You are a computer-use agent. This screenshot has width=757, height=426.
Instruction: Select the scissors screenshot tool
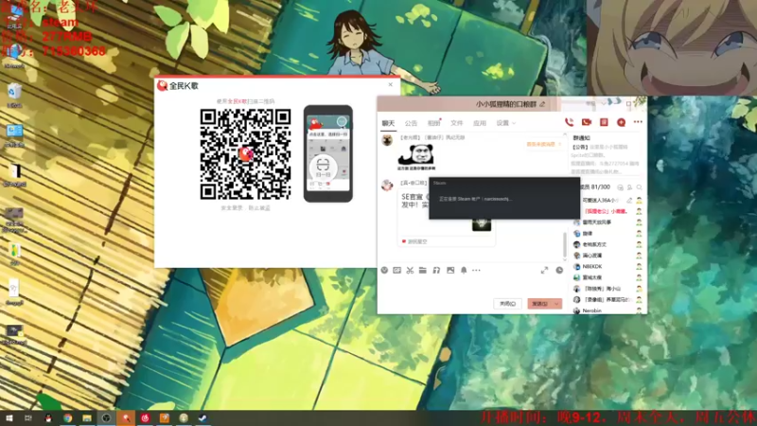tap(410, 271)
